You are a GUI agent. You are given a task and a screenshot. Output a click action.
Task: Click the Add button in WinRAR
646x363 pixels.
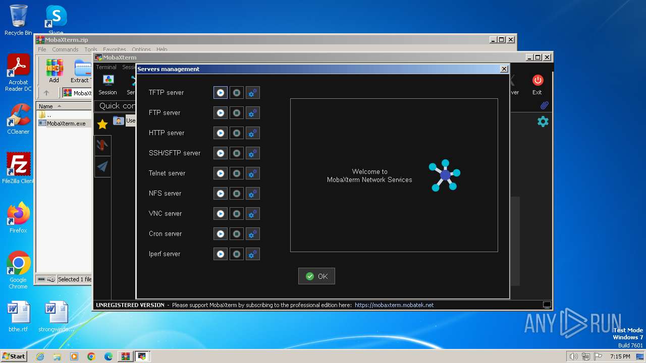[54, 71]
